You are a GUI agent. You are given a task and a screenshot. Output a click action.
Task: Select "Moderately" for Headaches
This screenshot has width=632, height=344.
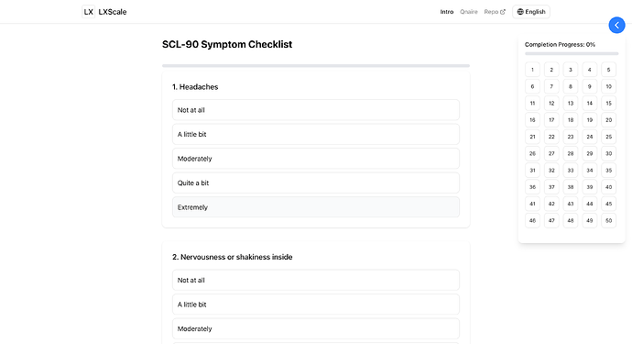point(316,159)
